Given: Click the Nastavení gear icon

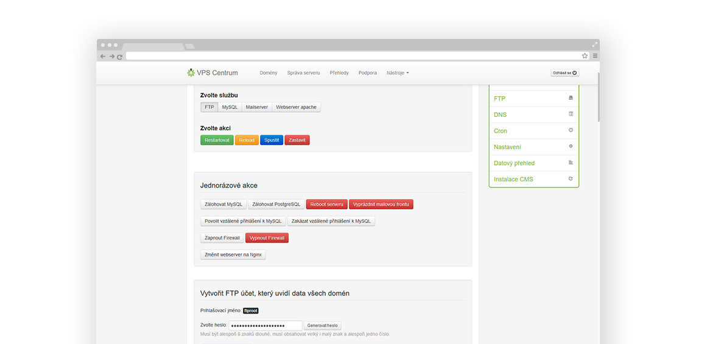Looking at the screenshot, I should (571, 146).
